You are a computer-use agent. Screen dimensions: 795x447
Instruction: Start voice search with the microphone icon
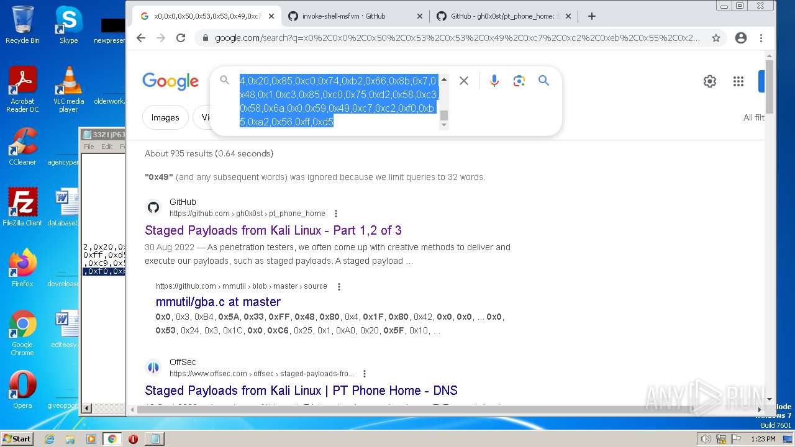pyautogui.click(x=494, y=81)
